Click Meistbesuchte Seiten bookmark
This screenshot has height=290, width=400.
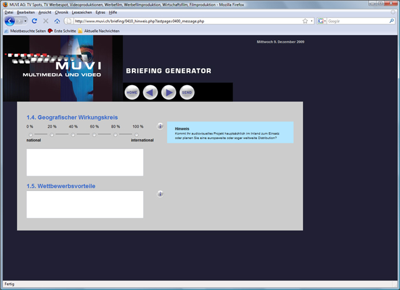(27, 31)
